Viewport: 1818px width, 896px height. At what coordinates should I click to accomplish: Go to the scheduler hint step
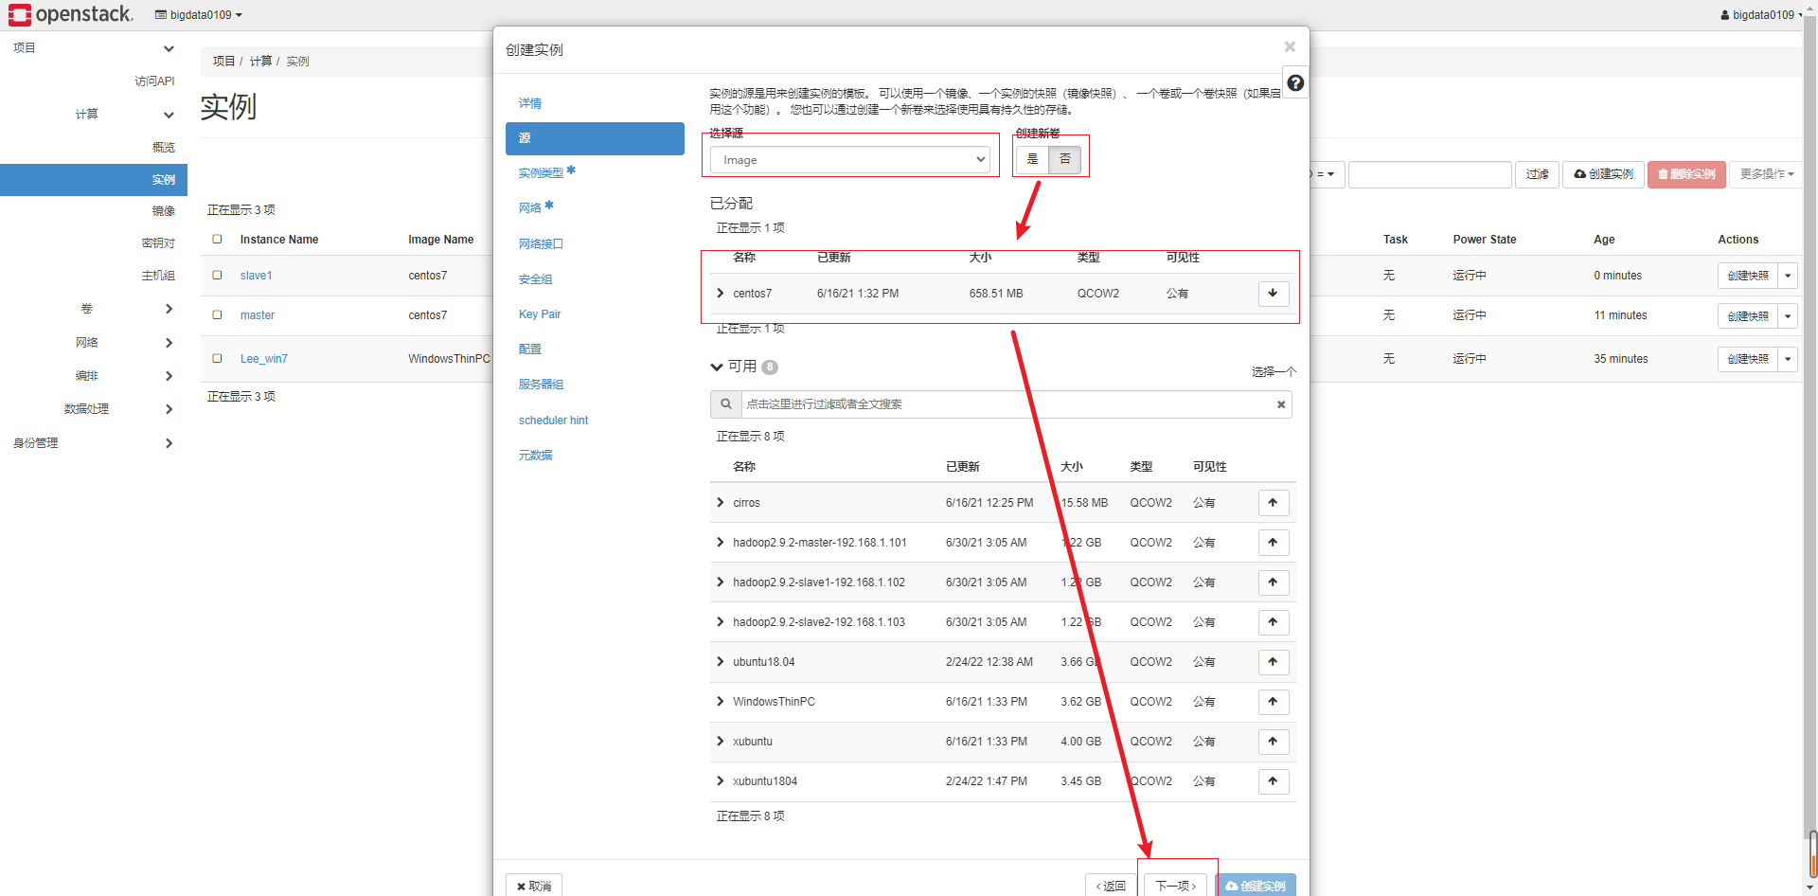pyautogui.click(x=553, y=421)
